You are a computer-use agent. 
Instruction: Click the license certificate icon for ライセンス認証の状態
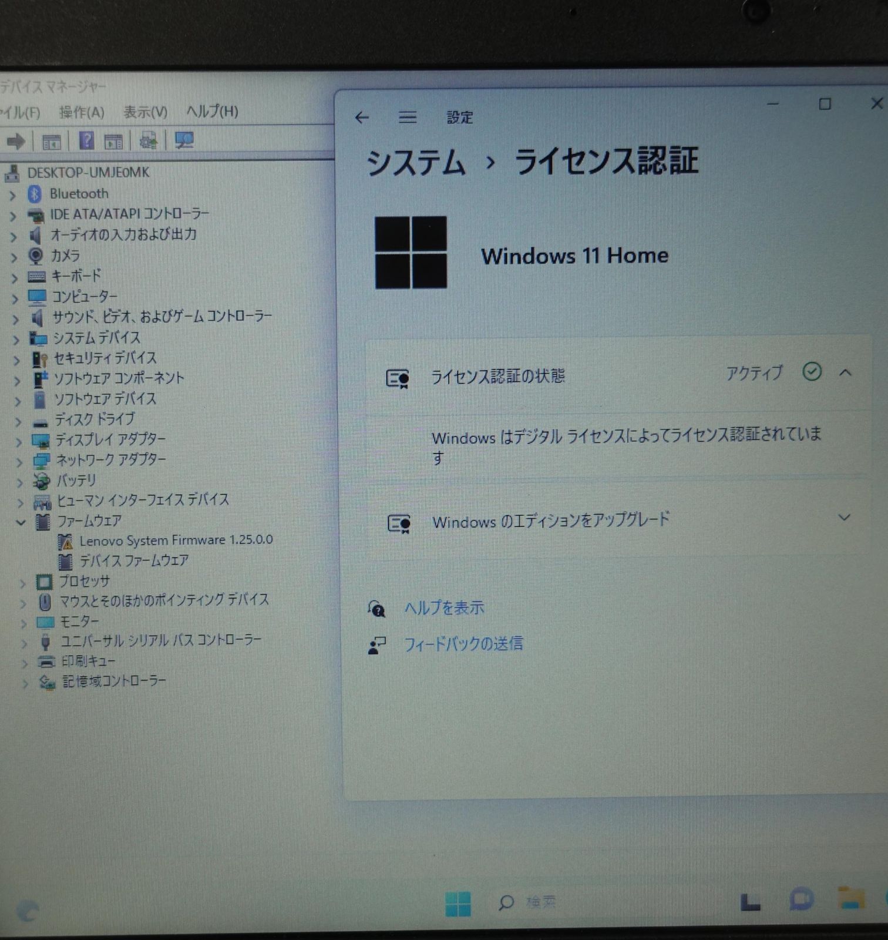(x=397, y=378)
